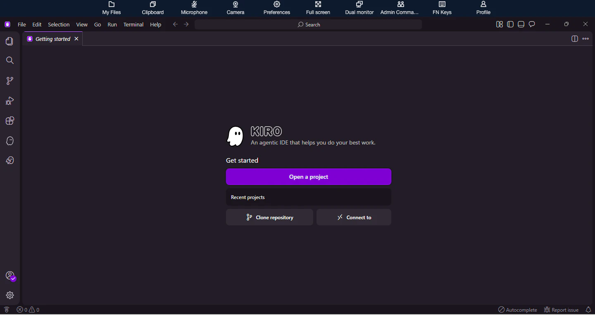Open Admin Commands in the remote toolbar

click(x=400, y=8)
